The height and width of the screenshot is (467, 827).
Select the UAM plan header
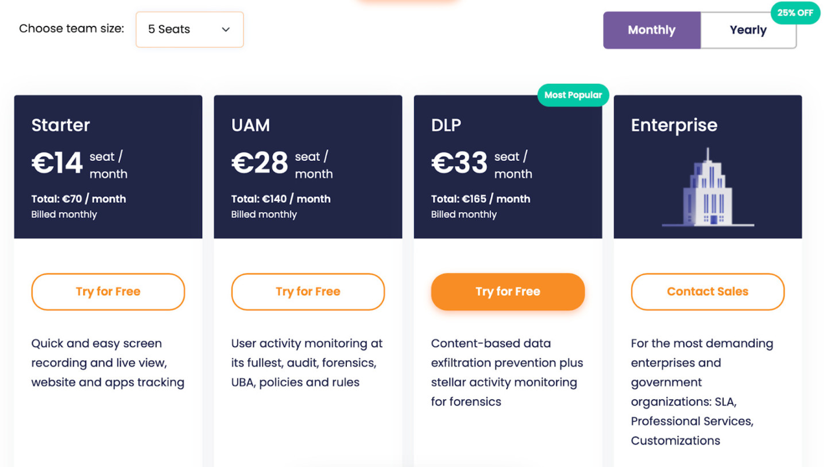tap(251, 125)
